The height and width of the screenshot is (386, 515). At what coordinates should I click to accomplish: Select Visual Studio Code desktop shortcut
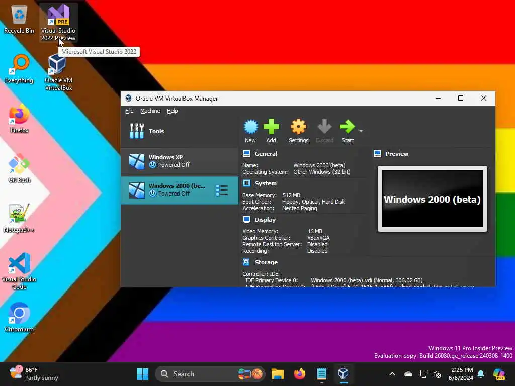point(19,271)
